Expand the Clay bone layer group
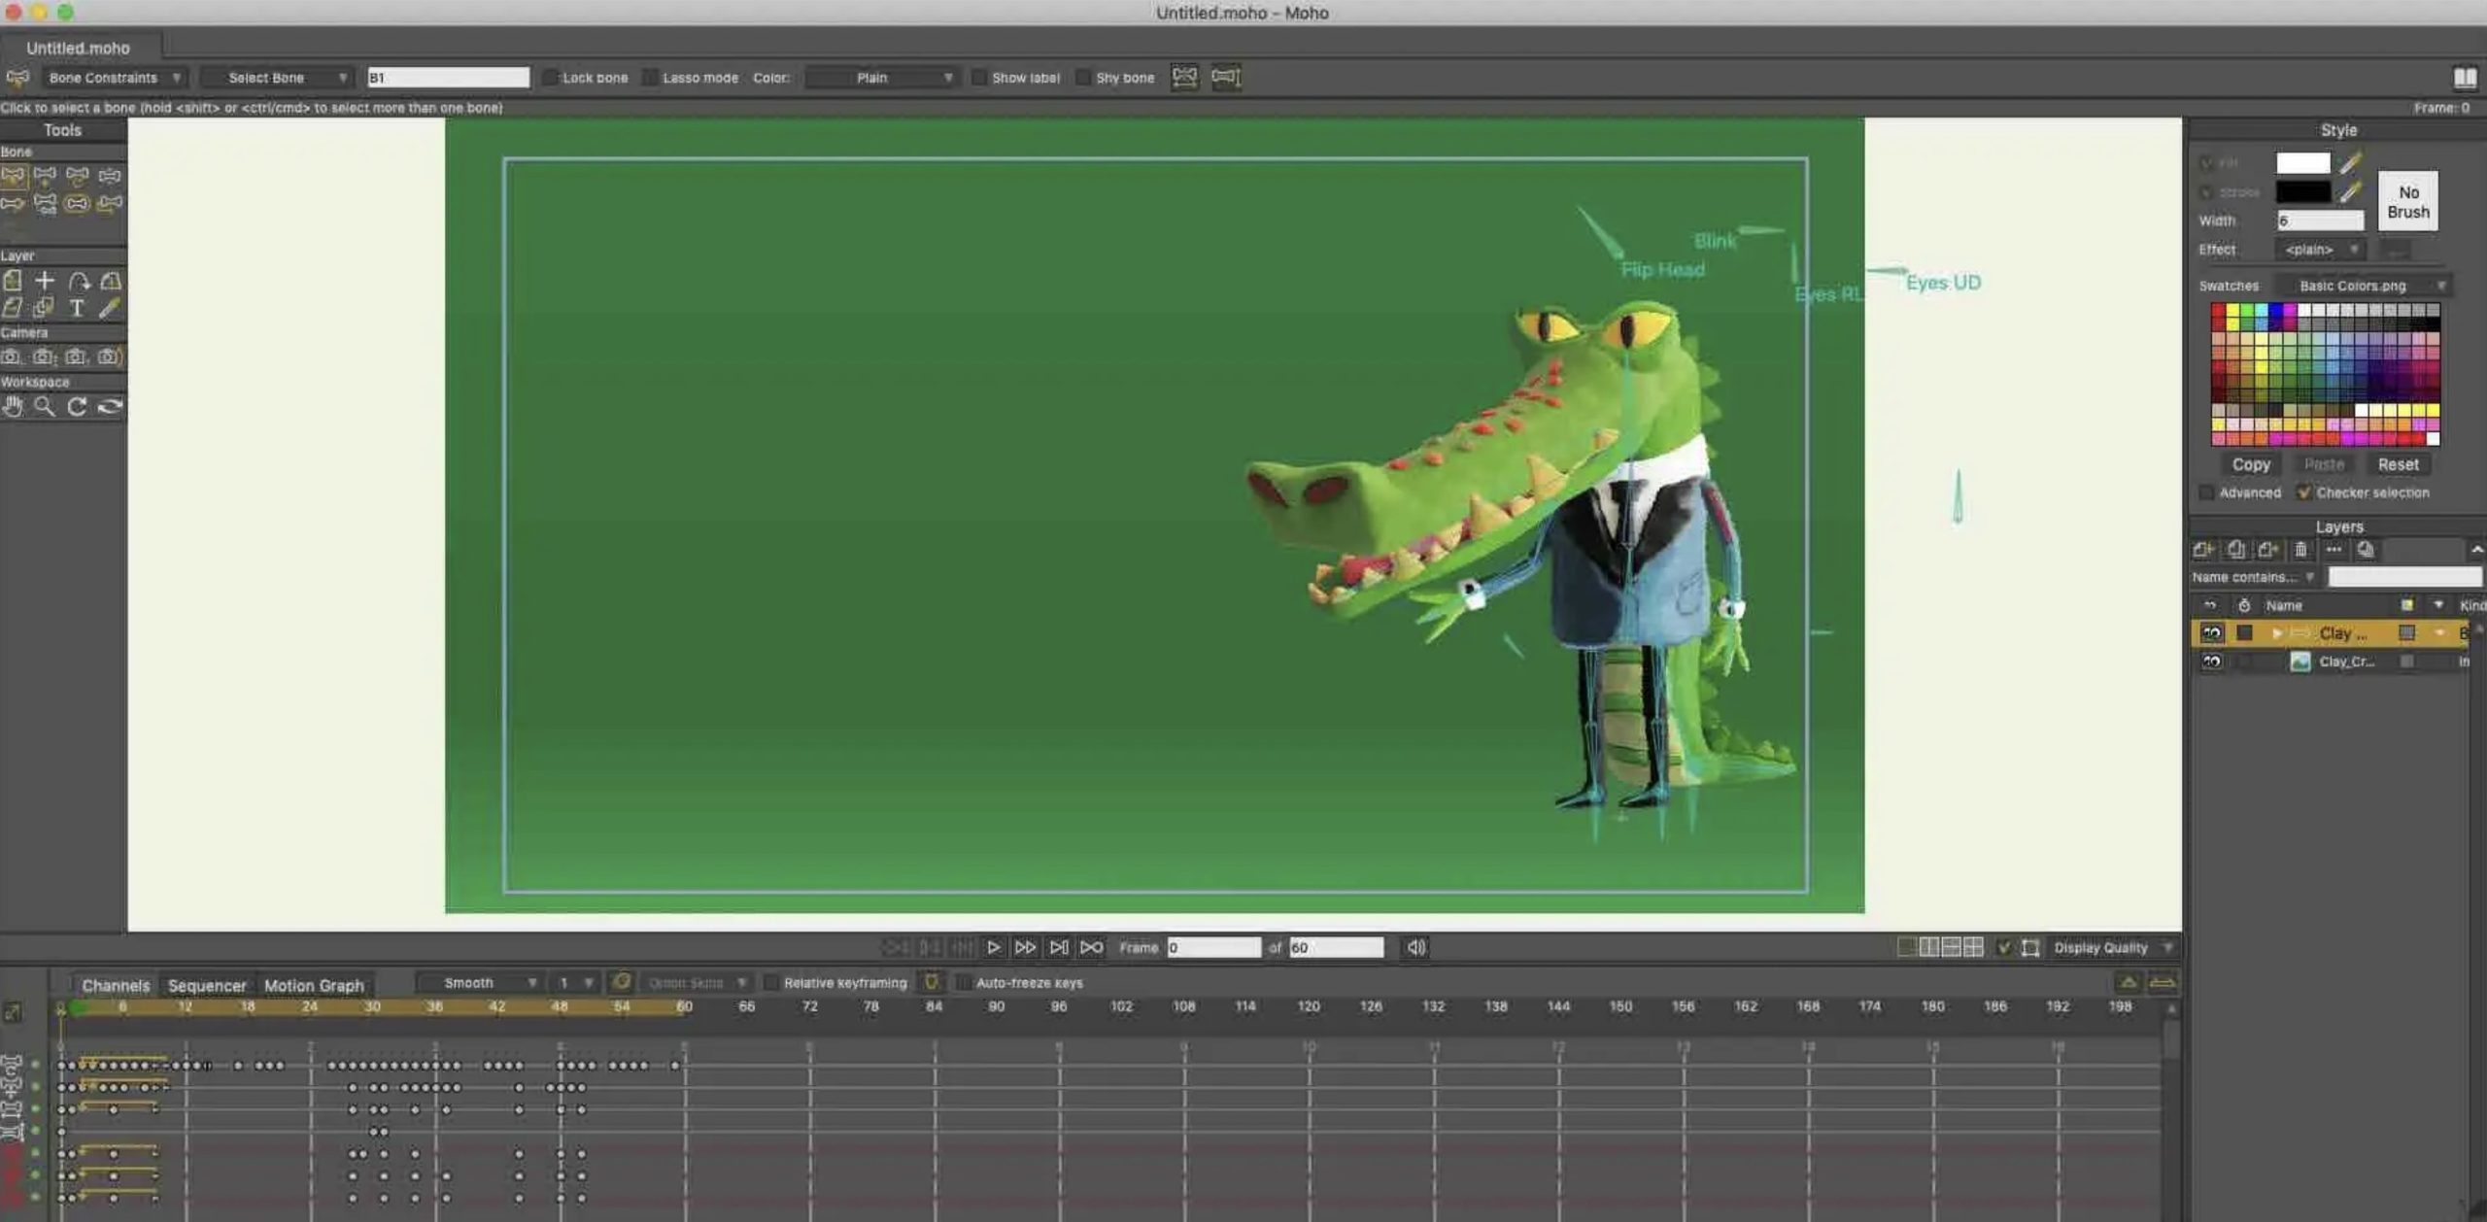This screenshot has width=2487, height=1222. [x=2276, y=633]
